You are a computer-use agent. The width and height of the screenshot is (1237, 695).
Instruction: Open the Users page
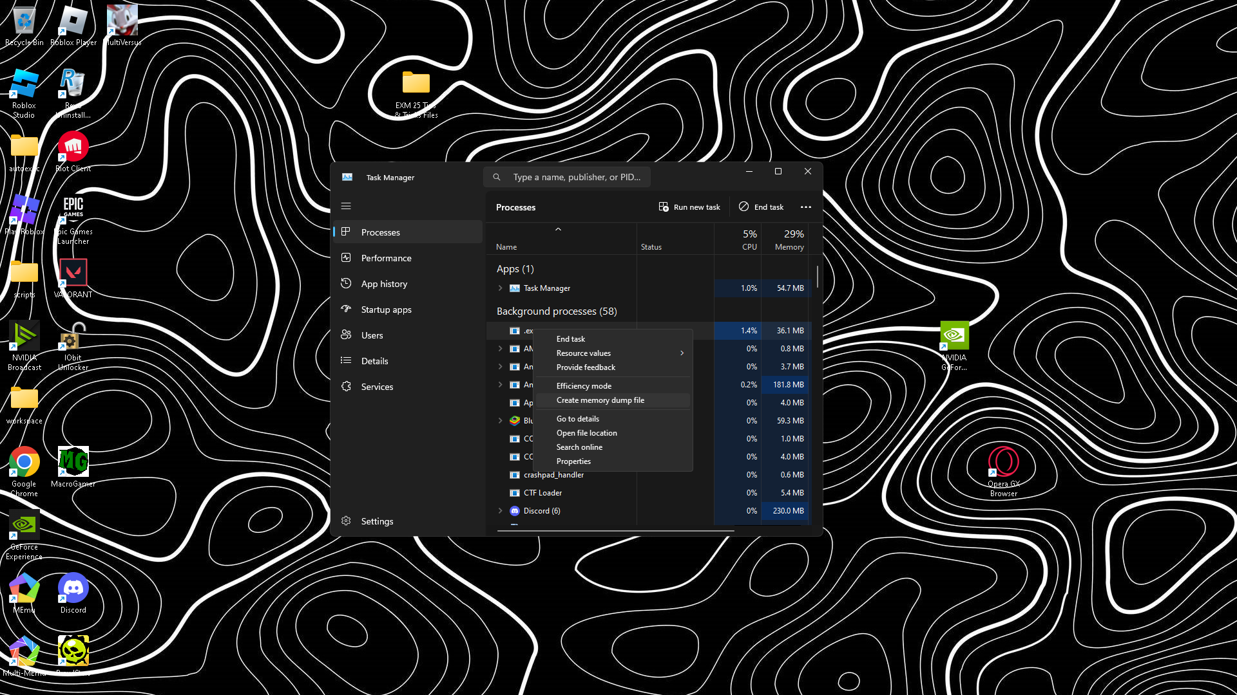[x=372, y=335]
